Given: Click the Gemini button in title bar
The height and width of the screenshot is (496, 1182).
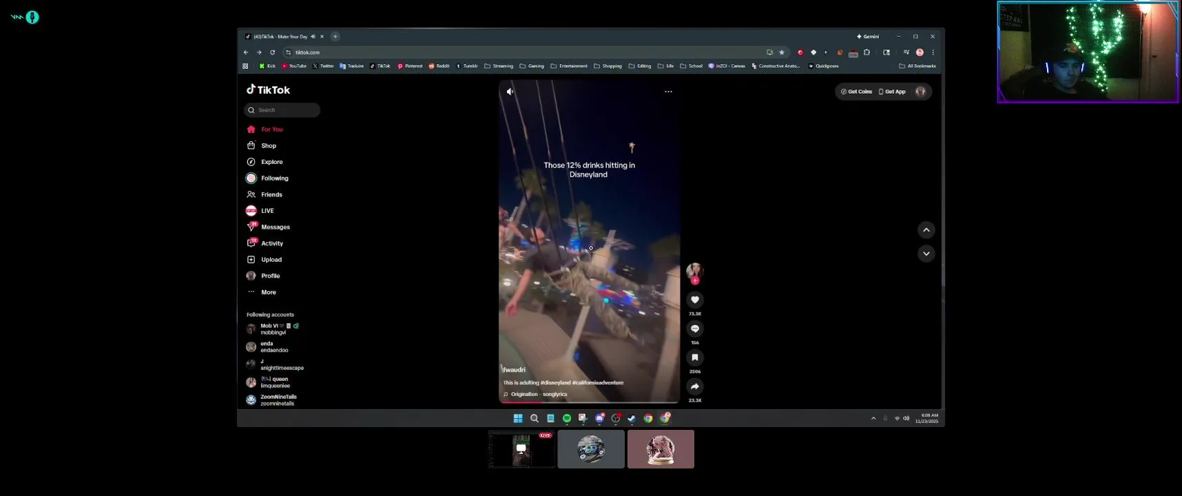Looking at the screenshot, I should [868, 37].
